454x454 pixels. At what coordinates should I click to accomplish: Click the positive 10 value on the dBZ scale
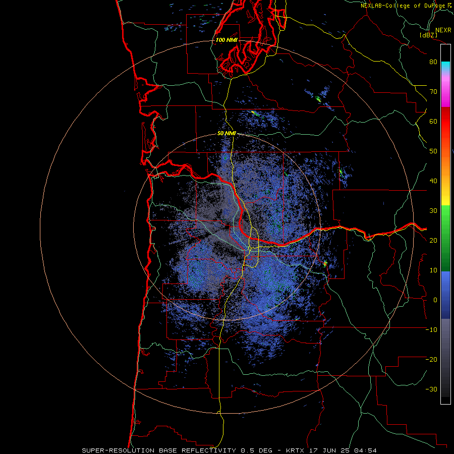(x=433, y=270)
